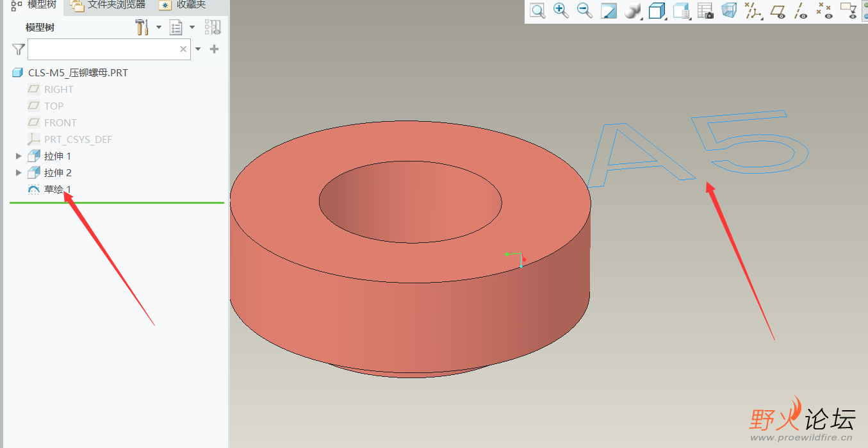Screen dimensions: 868x448
Task: Select the 拉伸 2 extrude feature
Action: 58,172
